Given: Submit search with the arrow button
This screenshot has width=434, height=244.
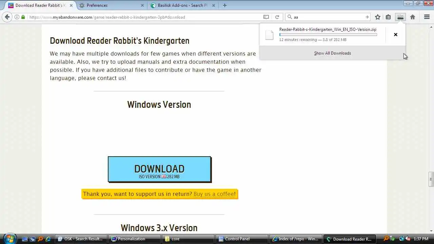Looking at the screenshot, I should click(367, 17).
